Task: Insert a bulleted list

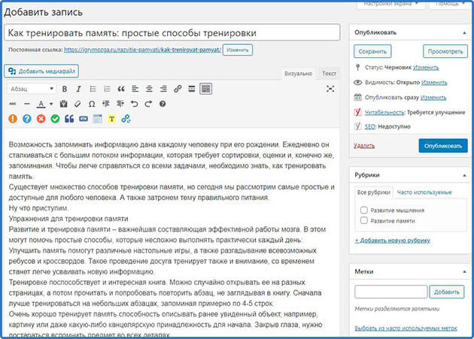Action: [x=93, y=89]
